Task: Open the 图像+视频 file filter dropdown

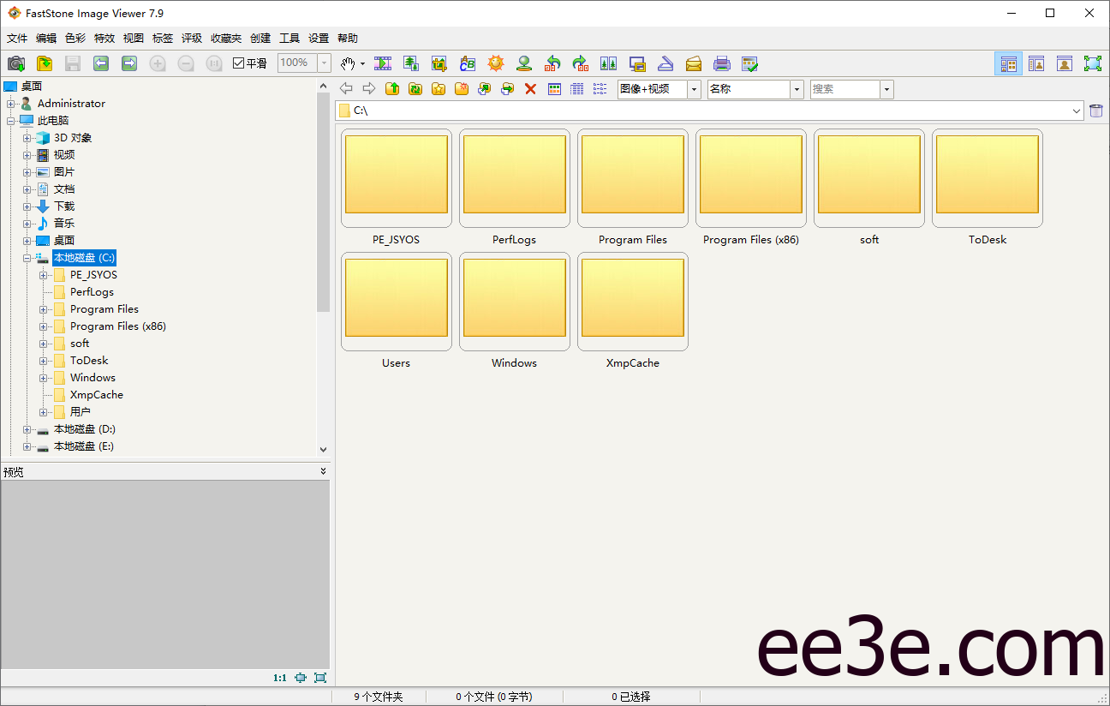Action: (x=694, y=88)
